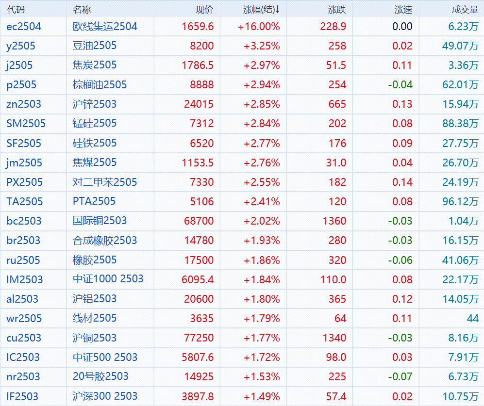Click the 名称 column header
Image resolution: width=484 pixels, height=406 pixels.
point(82,10)
